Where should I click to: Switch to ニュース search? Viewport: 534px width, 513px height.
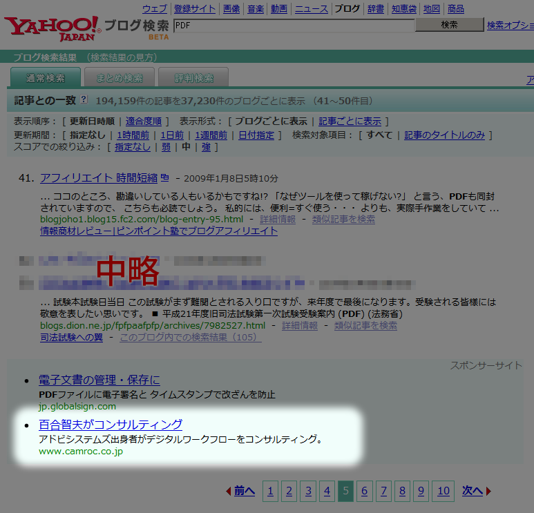[312, 8]
